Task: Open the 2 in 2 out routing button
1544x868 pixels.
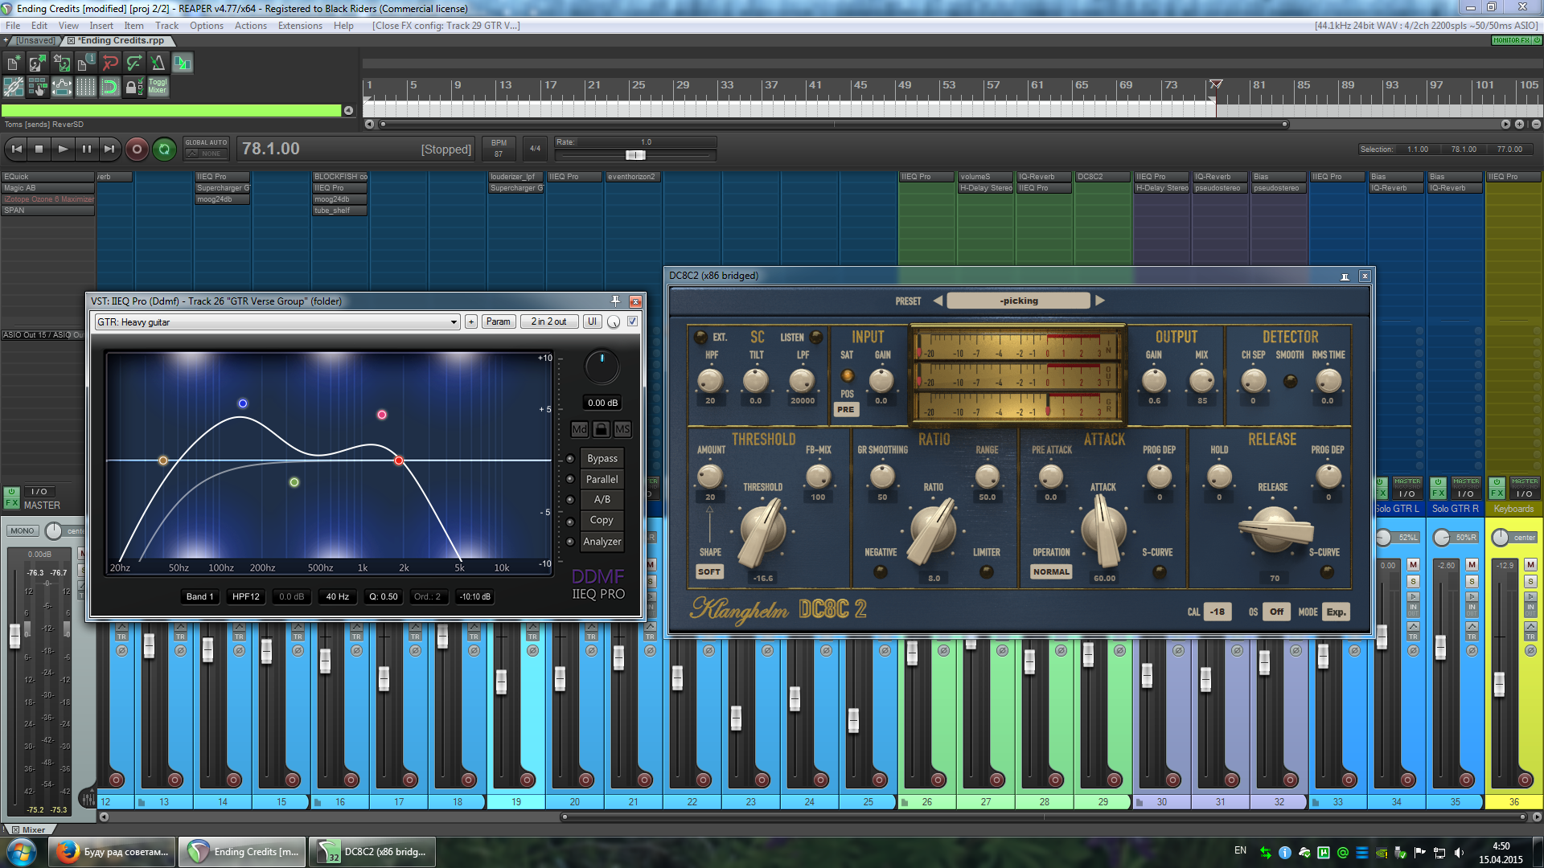Action: tap(548, 321)
